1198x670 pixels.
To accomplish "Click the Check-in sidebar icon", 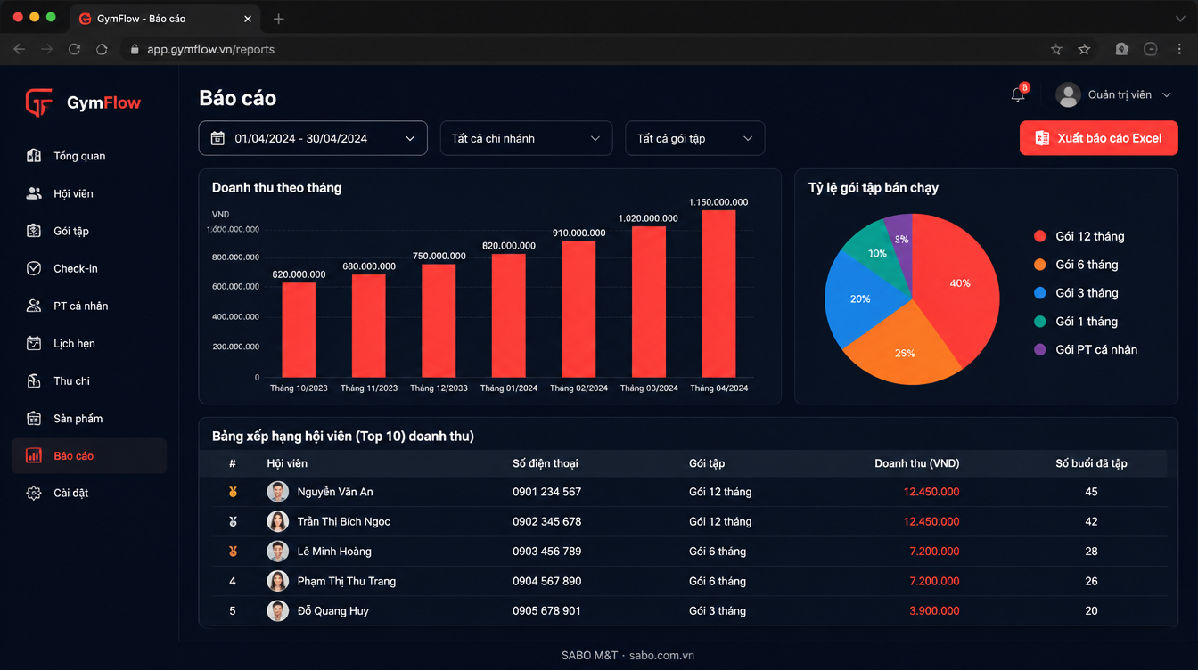I will tap(34, 268).
